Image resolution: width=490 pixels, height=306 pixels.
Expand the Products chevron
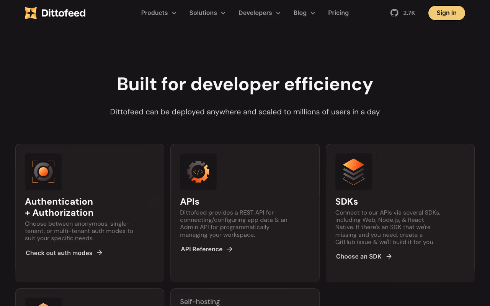(174, 13)
